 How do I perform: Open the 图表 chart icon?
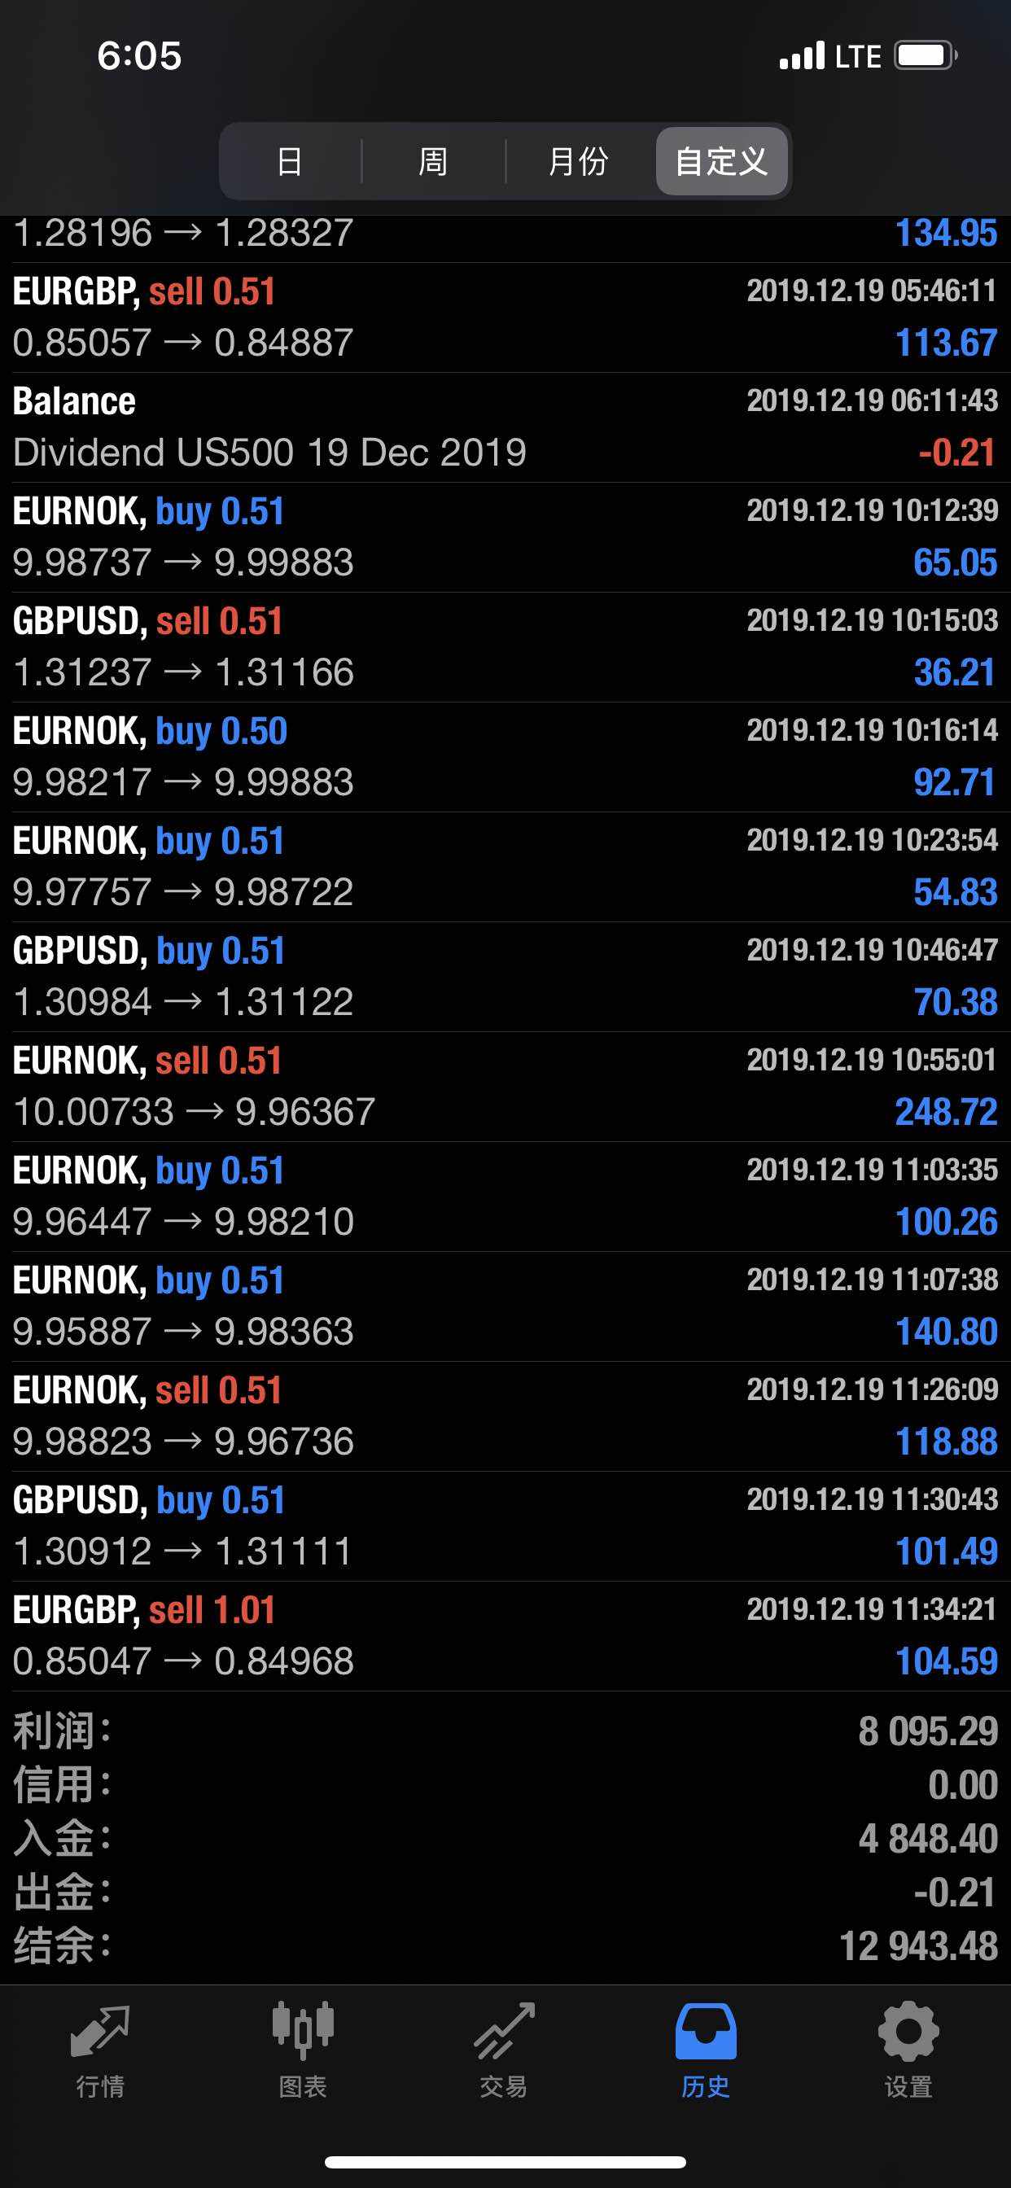[303, 2049]
